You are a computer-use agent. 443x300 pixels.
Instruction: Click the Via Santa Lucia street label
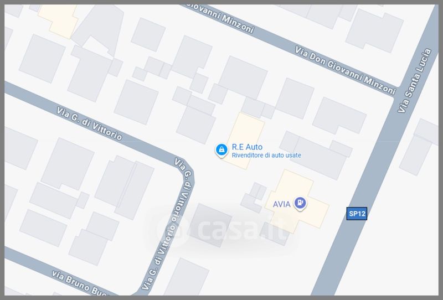point(414,81)
